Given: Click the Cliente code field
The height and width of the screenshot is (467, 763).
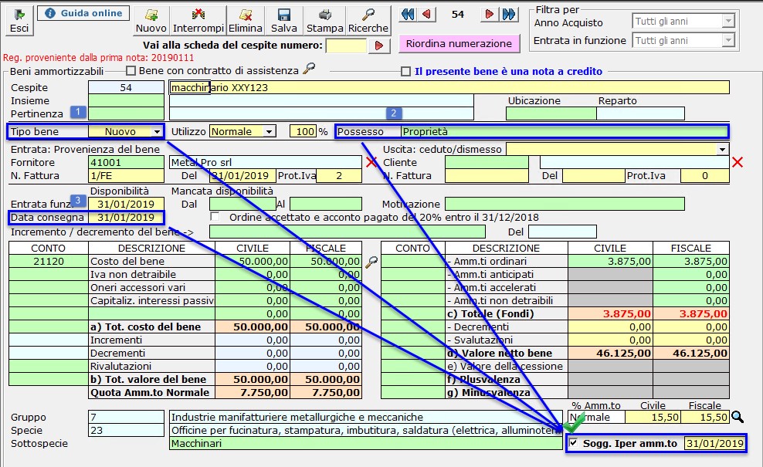Looking at the screenshot, I should (x=487, y=162).
